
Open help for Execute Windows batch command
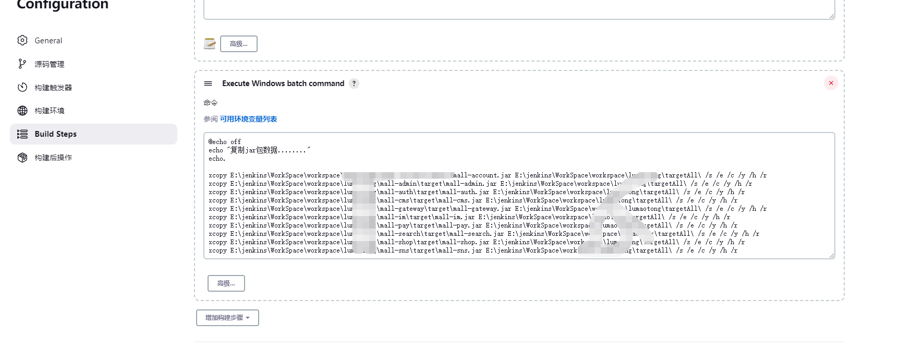coord(354,83)
